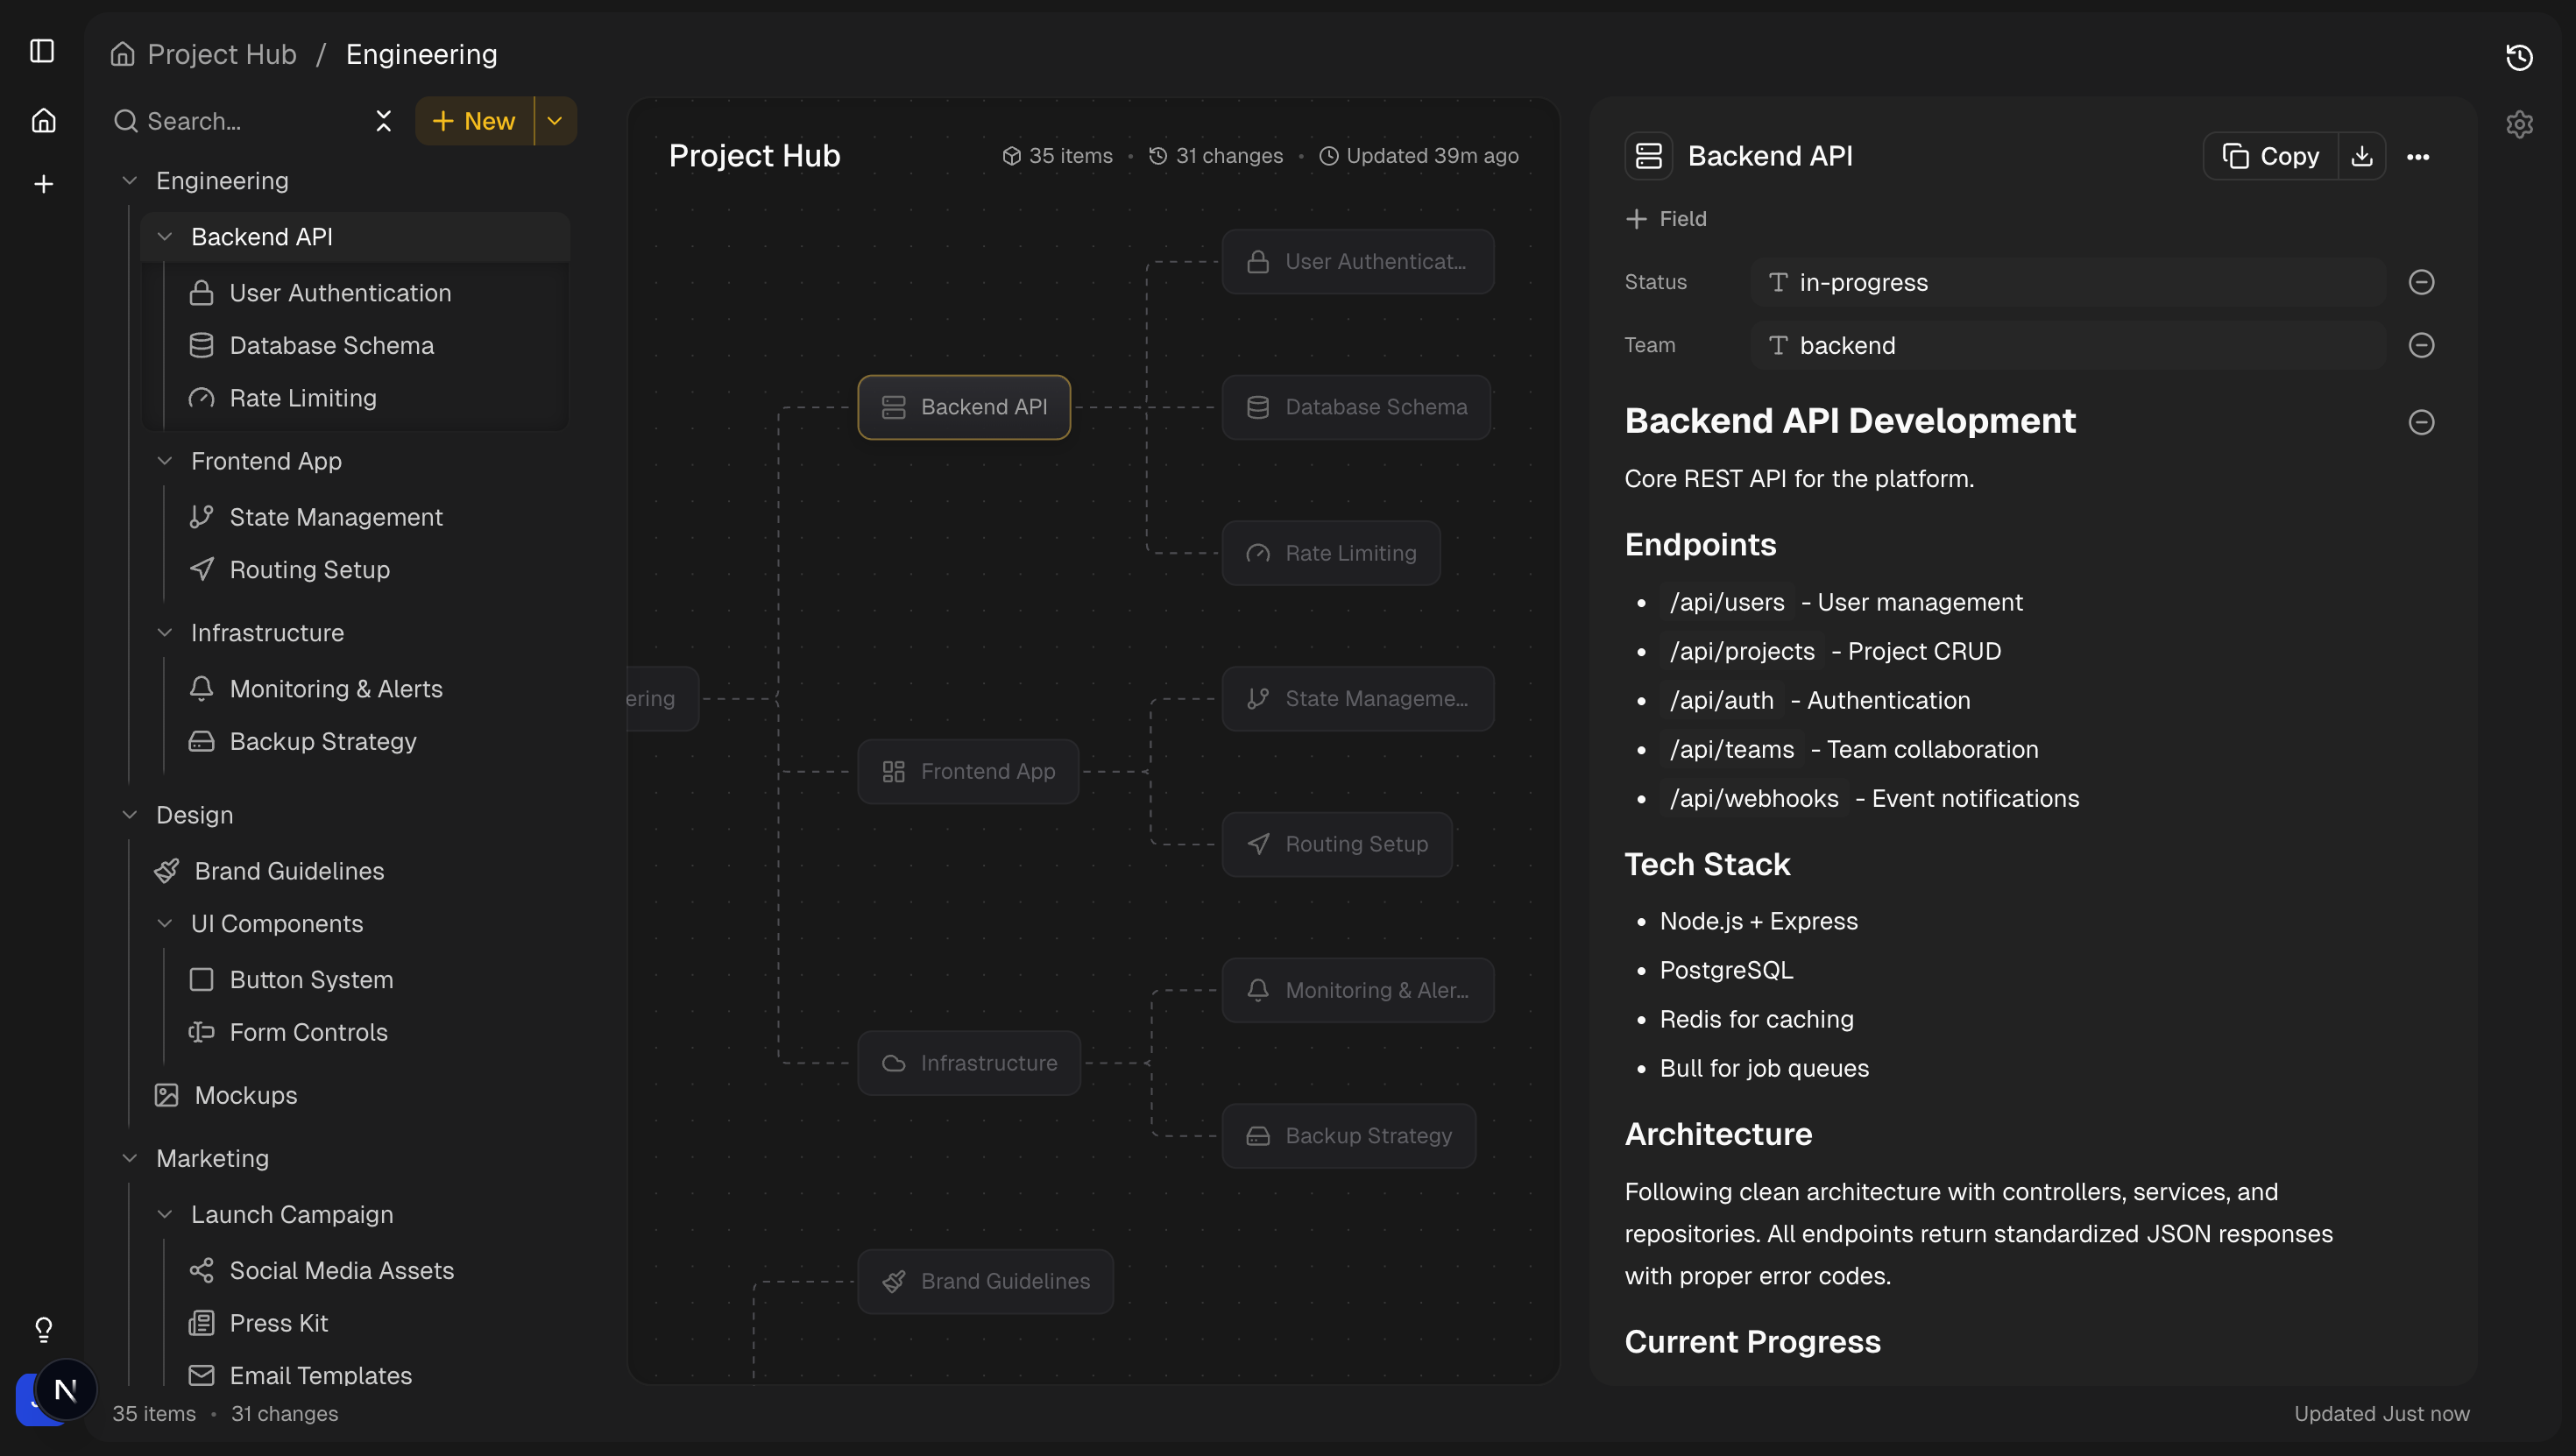This screenshot has height=1456, width=2576.
Task: Click the Engineering breadcrumb
Action: pos(421,53)
